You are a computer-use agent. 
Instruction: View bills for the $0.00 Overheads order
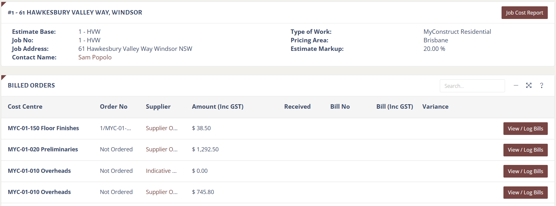click(525, 171)
